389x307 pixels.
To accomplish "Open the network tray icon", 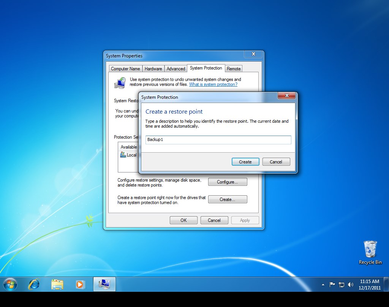I will coord(342,285).
